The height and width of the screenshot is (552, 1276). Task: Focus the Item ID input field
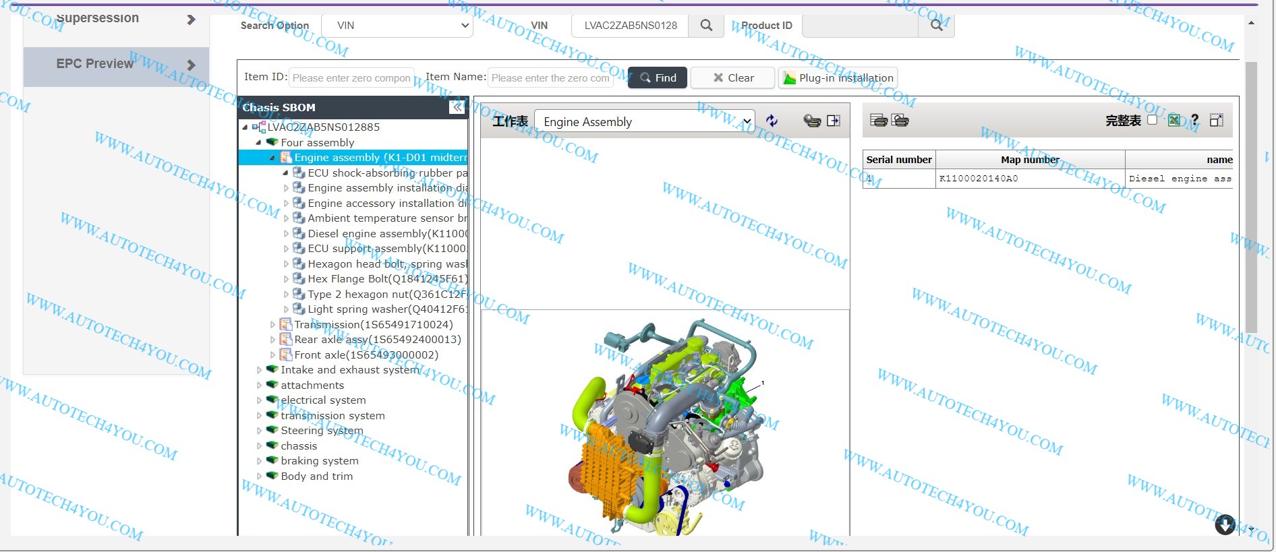tap(351, 78)
